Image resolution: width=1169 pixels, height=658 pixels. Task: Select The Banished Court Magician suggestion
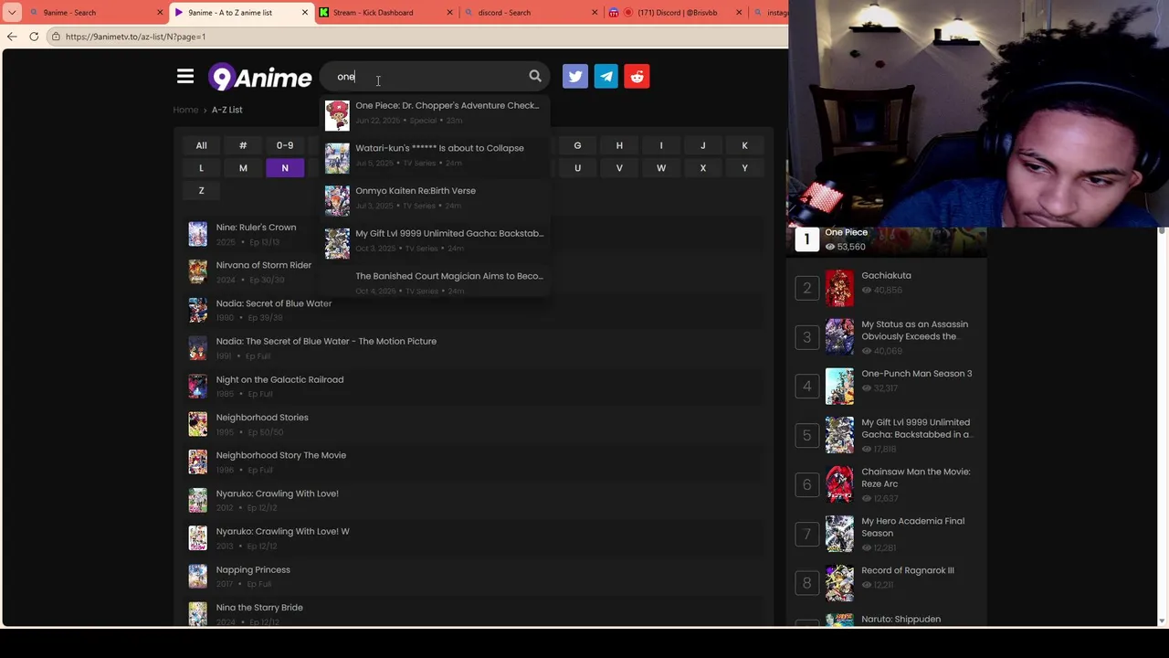(434, 282)
